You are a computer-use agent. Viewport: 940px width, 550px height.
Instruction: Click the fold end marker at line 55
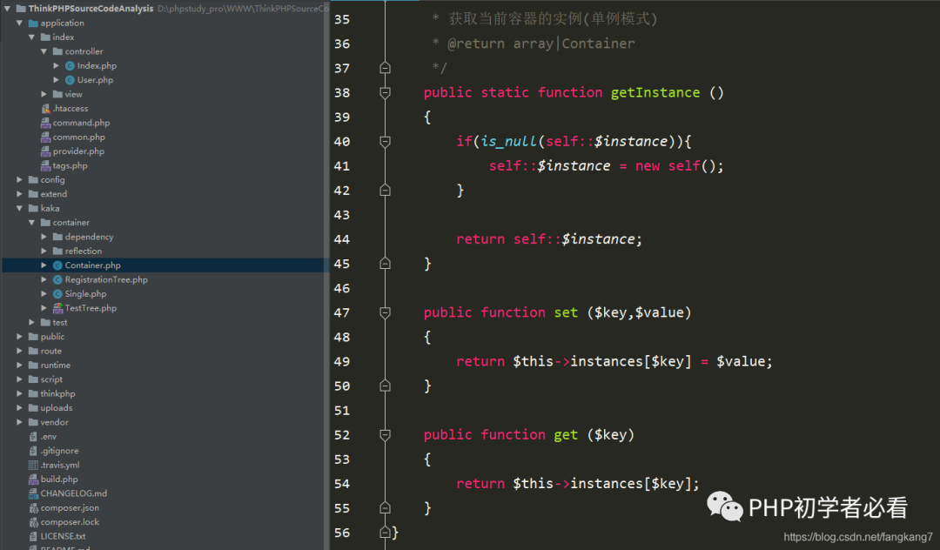click(385, 508)
